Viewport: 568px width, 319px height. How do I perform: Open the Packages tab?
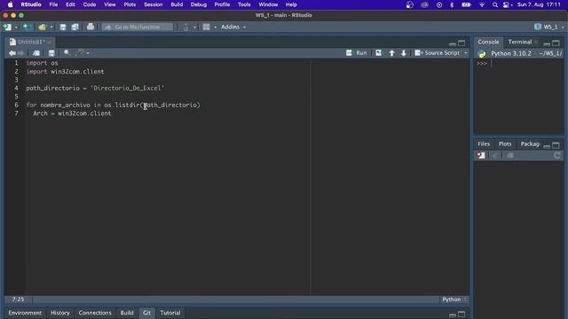[x=530, y=144]
